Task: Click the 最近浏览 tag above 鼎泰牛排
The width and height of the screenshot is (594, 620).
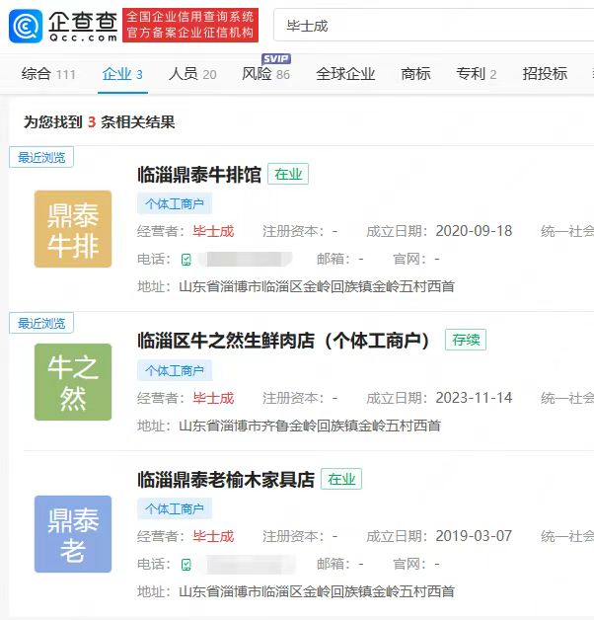Action: 41,157
